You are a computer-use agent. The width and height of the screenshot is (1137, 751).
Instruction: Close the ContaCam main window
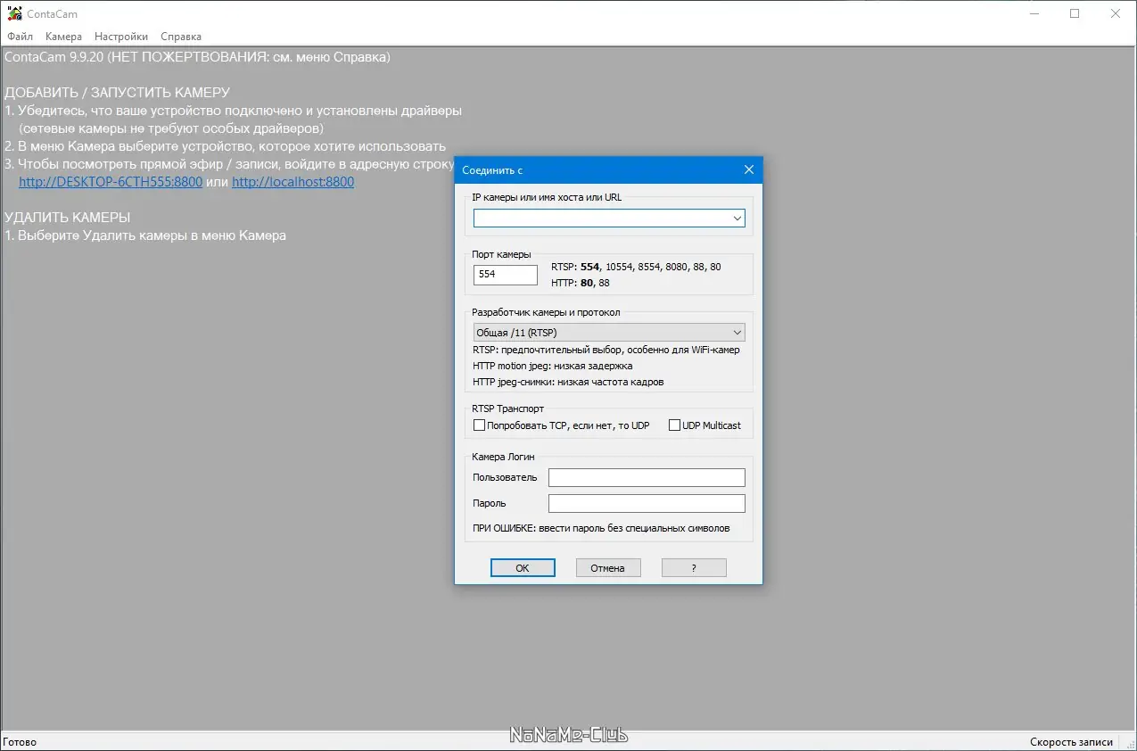1116,13
